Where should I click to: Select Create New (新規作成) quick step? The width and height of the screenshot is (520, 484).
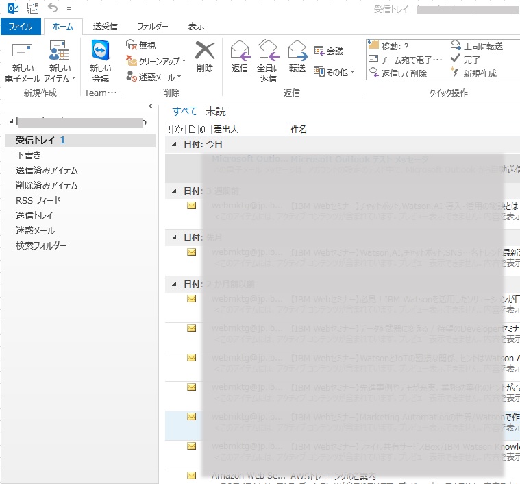click(473, 73)
